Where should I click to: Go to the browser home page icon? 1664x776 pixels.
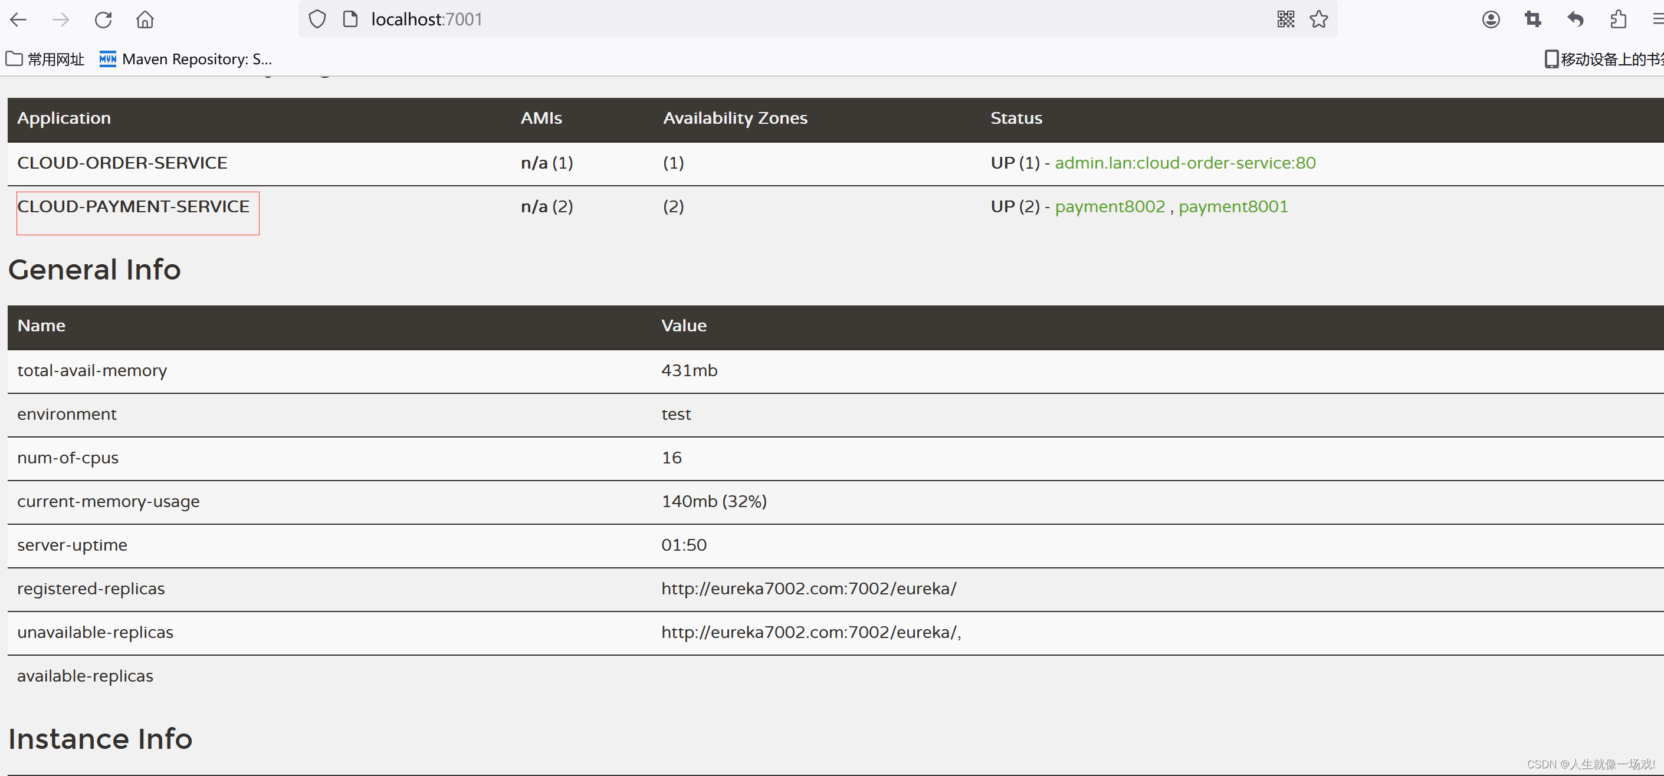pos(145,19)
